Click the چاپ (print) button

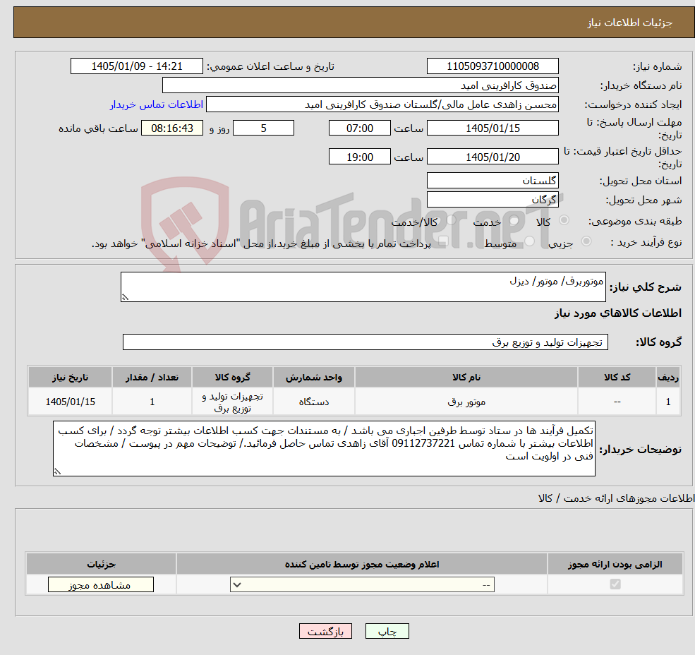[x=387, y=631]
